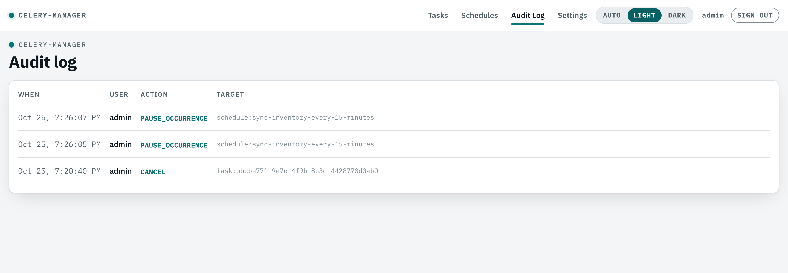Click PAUSE_OCCURRENCE in the 7:26:07 PM row

point(174,118)
